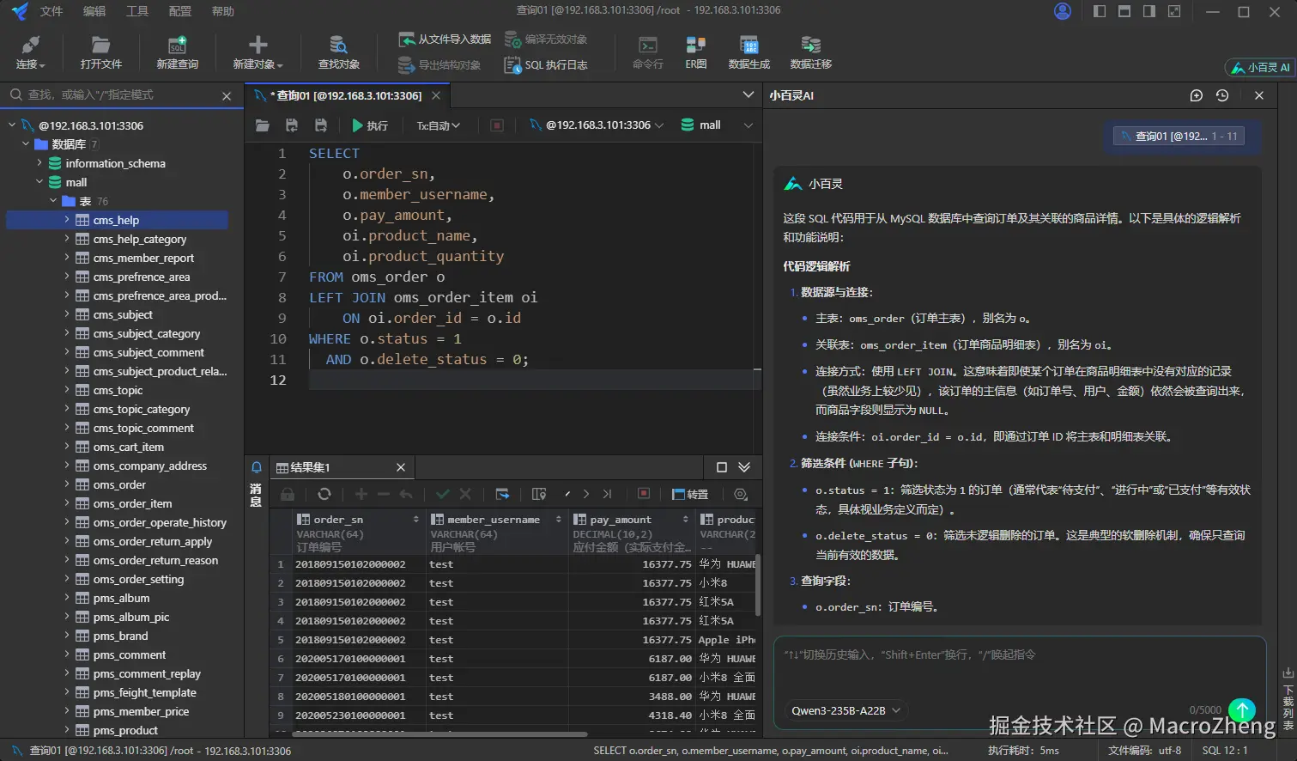Toggle the bottom panel layout icon
The height and width of the screenshot is (761, 1297).
[x=1124, y=11]
